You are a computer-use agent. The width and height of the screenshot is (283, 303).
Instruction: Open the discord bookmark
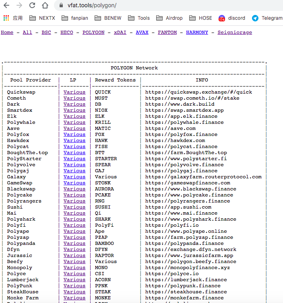tap(232, 18)
